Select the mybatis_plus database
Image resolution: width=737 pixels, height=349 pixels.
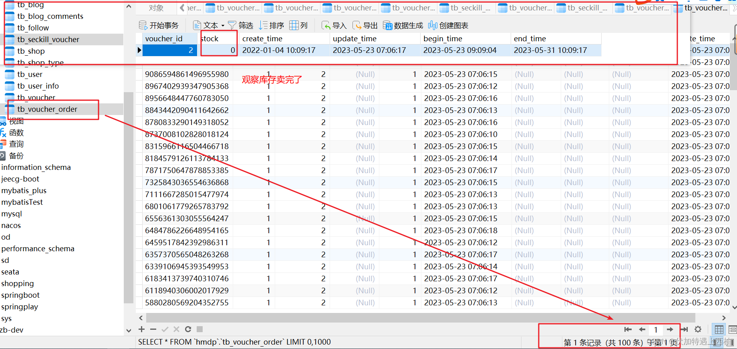[x=24, y=190]
